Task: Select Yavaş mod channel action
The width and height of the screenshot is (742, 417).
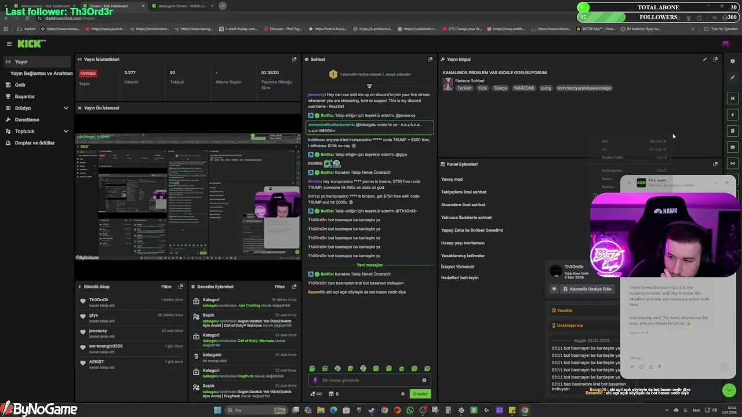Action: point(452,179)
